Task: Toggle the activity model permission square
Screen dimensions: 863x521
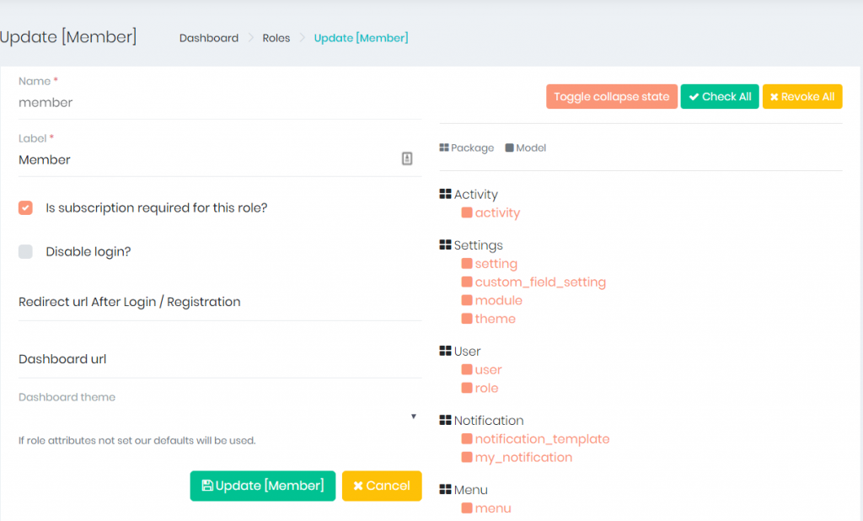Action: [469, 212]
